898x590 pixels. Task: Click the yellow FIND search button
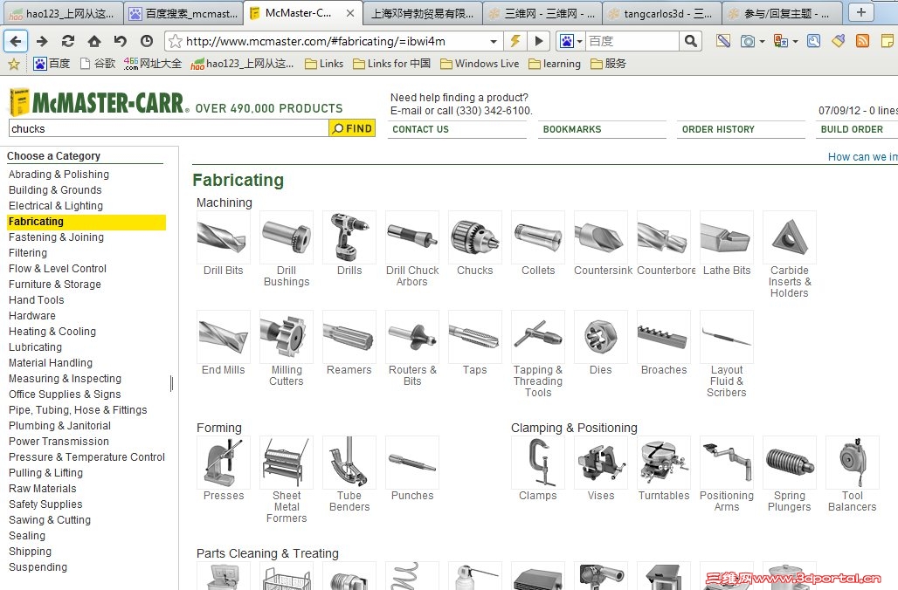pyautogui.click(x=352, y=128)
